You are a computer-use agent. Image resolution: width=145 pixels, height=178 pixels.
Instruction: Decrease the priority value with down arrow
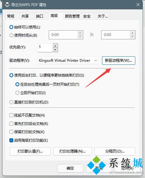point(55,50)
